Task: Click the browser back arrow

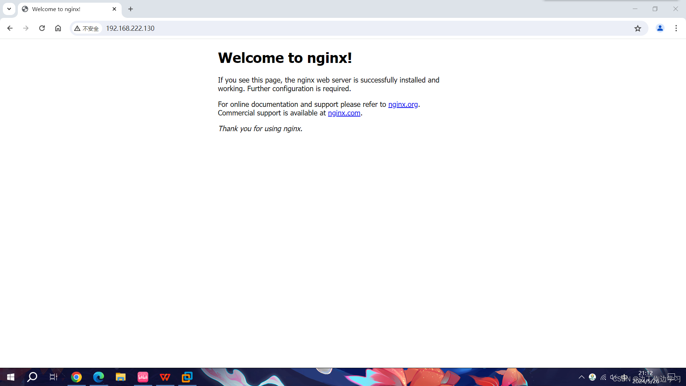Action: tap(10, 28)
